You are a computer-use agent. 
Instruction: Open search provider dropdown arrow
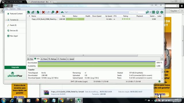tap(150, 12)
